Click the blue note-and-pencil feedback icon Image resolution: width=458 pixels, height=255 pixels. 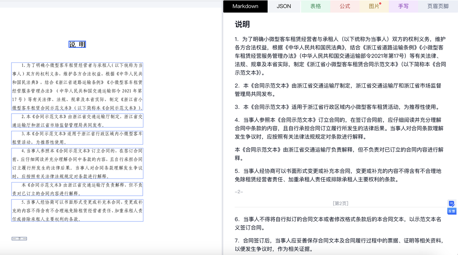(452, 203)
